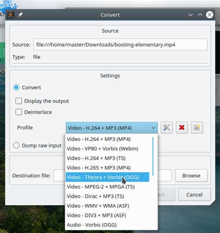Click the Cancel button
The height and width of the screenshot is (233, 220).
pyautogui.click(x=194, y=195)
